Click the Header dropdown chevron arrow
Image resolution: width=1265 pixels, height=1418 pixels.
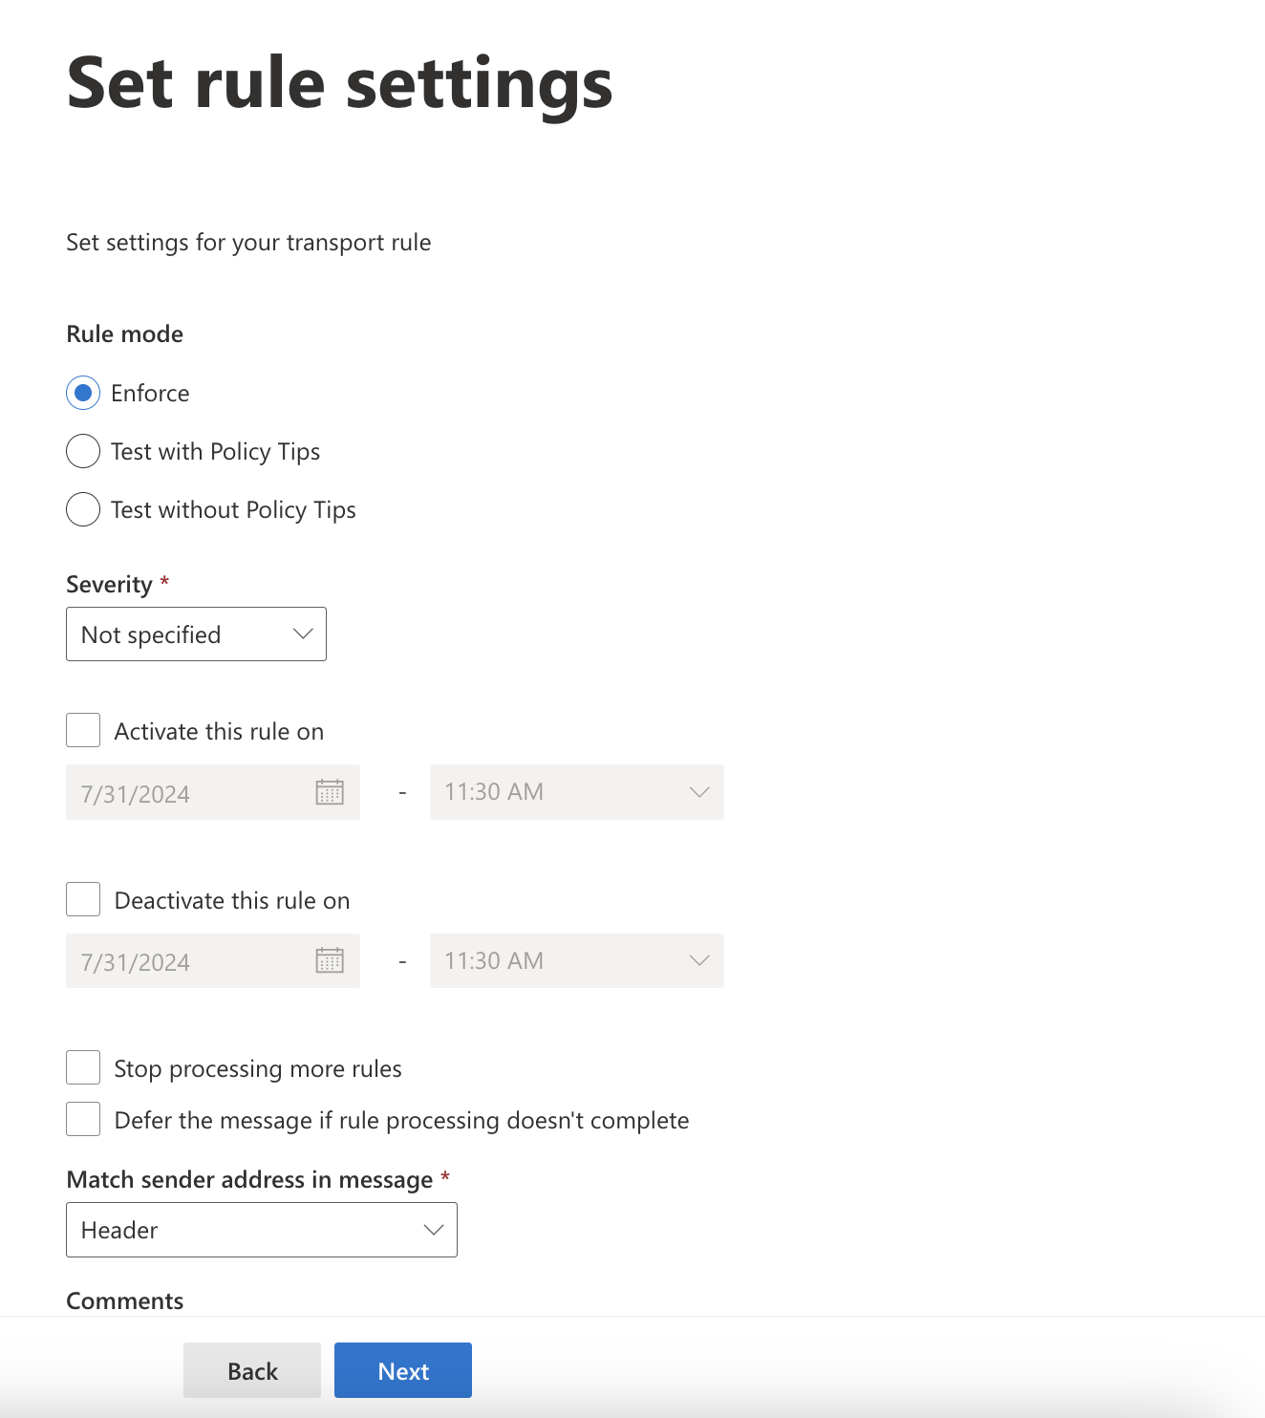click(x=434, y=1230)
